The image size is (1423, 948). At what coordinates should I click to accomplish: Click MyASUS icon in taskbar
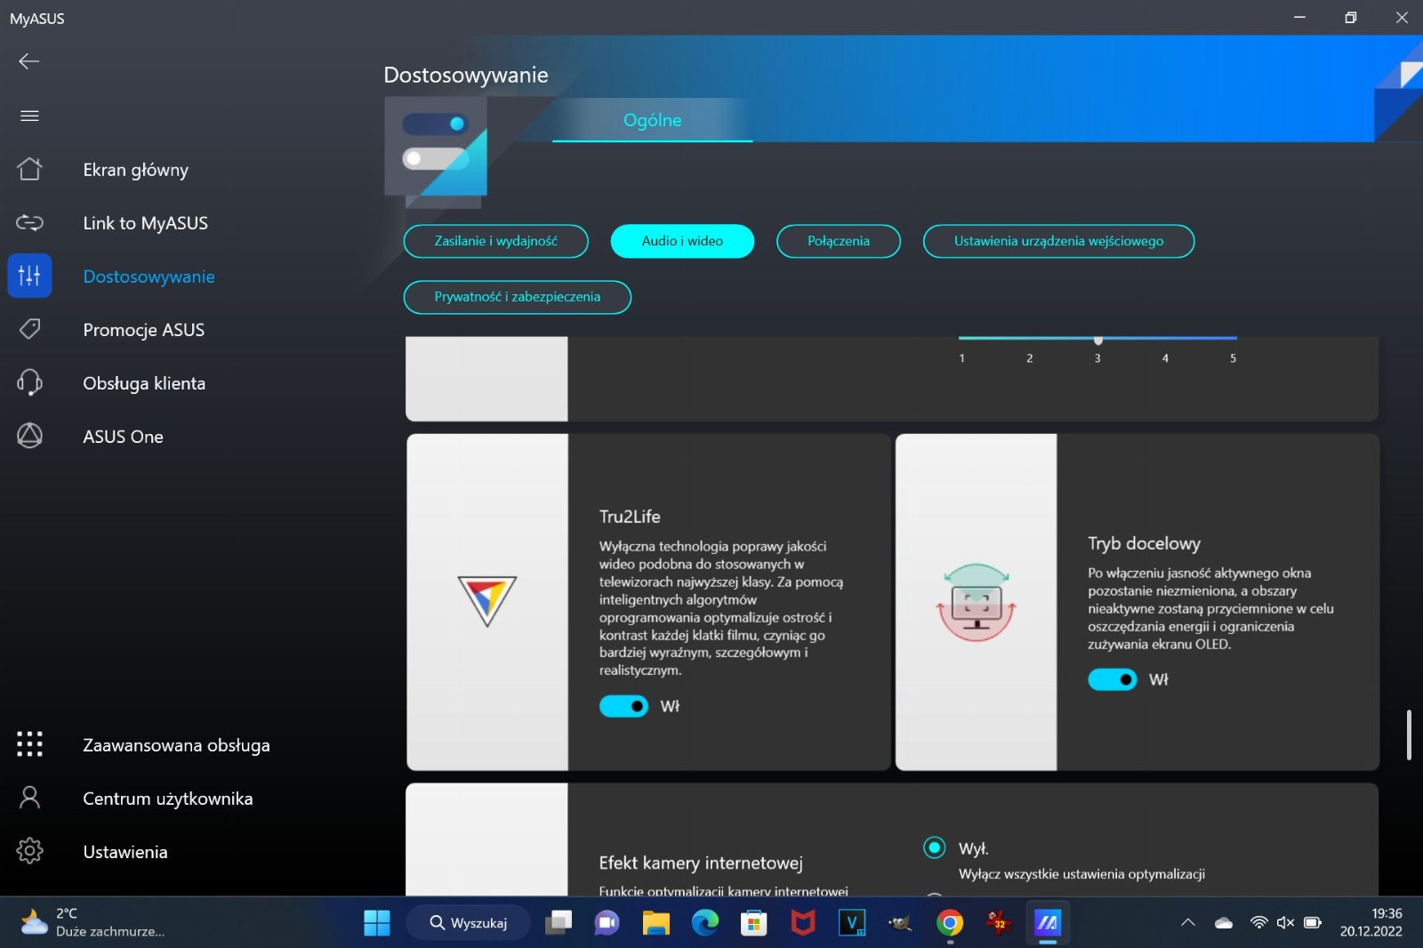1048,923
